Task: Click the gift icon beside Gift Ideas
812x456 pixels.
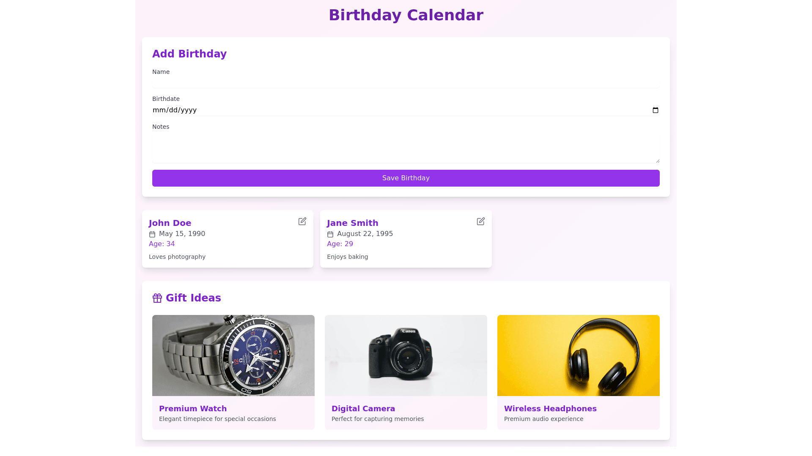Action: [x=157, y=299]
